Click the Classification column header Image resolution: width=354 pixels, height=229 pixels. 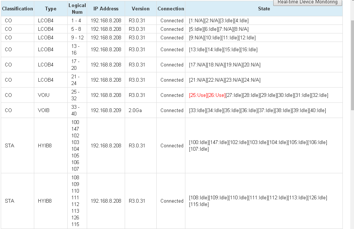[17, 9]
